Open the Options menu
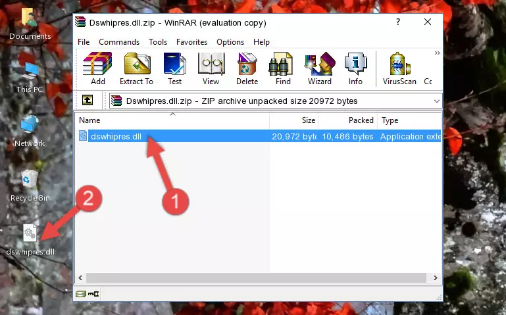 230,42
